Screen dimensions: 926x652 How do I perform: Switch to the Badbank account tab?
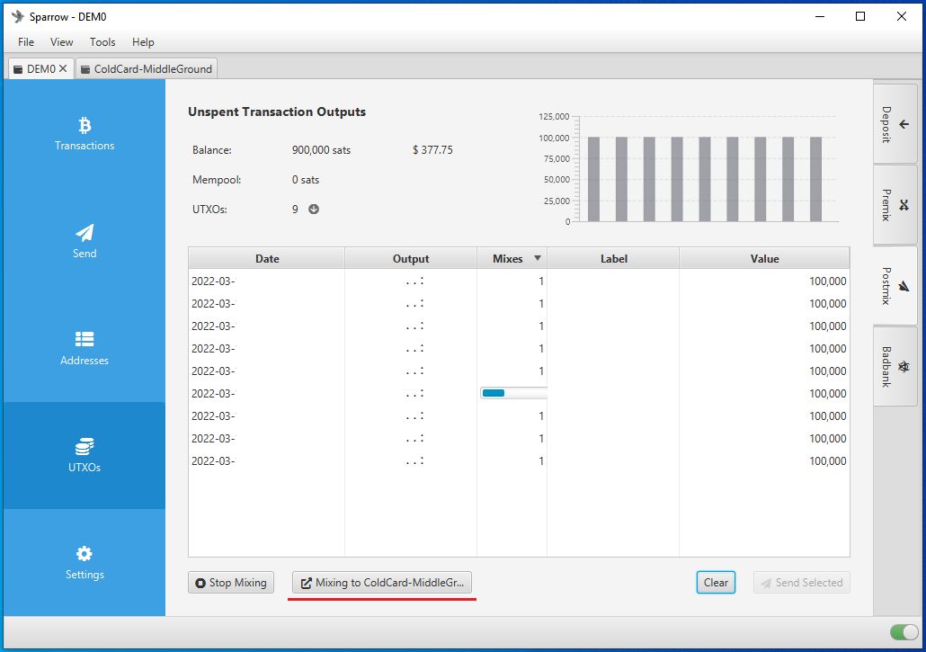(x=895, y=366)
